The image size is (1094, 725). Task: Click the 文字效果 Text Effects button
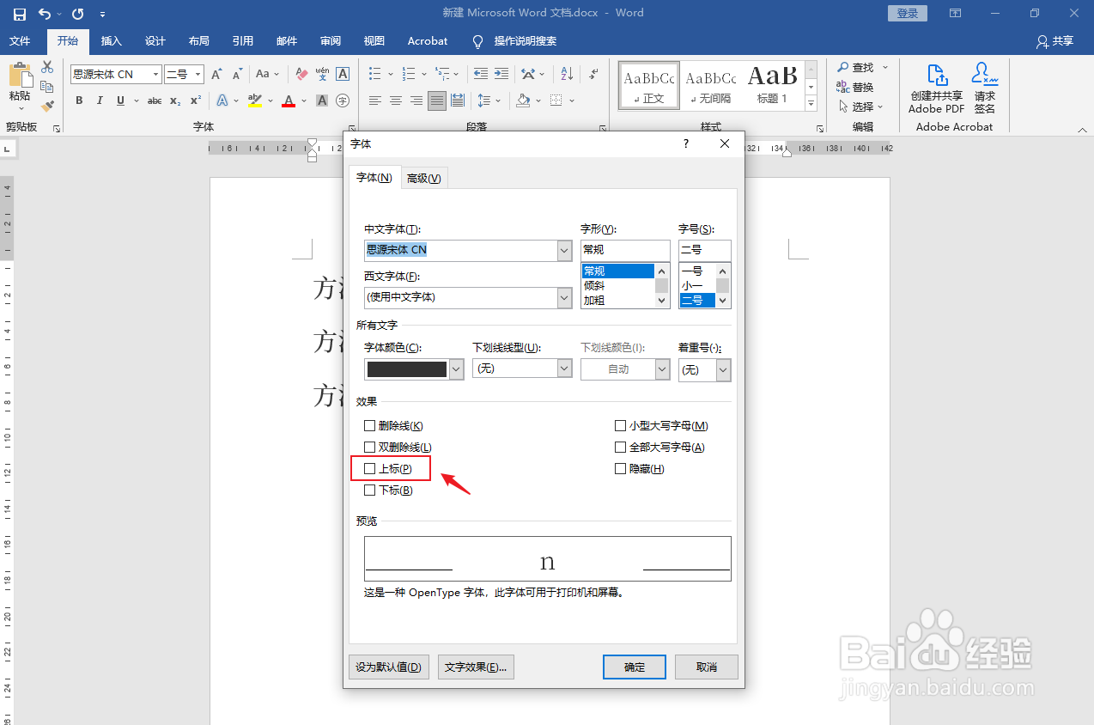coord(476,667)
